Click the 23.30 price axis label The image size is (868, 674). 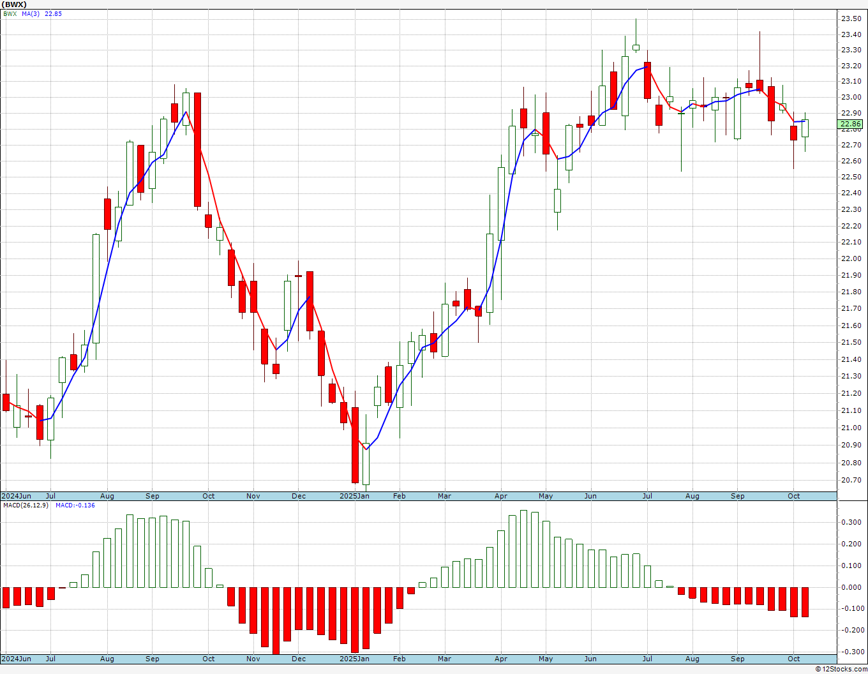pyautogui.click(x=851, y=50)
